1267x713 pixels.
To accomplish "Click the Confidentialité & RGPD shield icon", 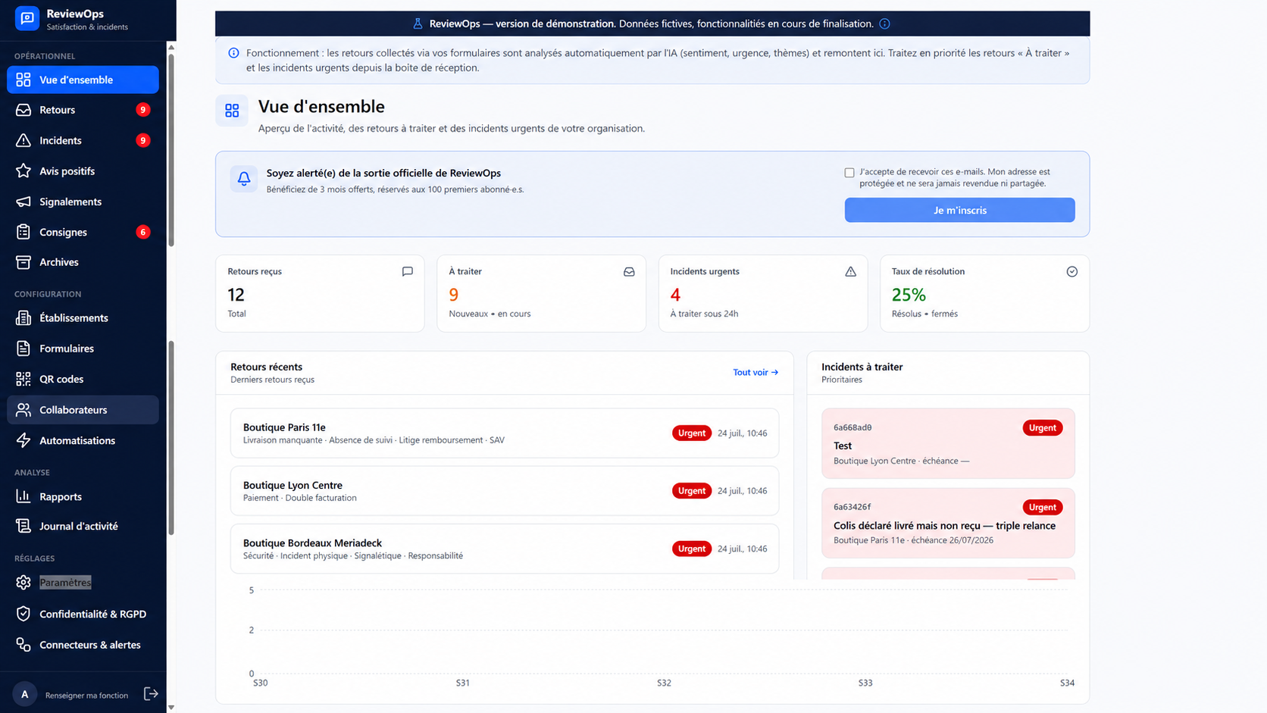I will click(23, 614).
